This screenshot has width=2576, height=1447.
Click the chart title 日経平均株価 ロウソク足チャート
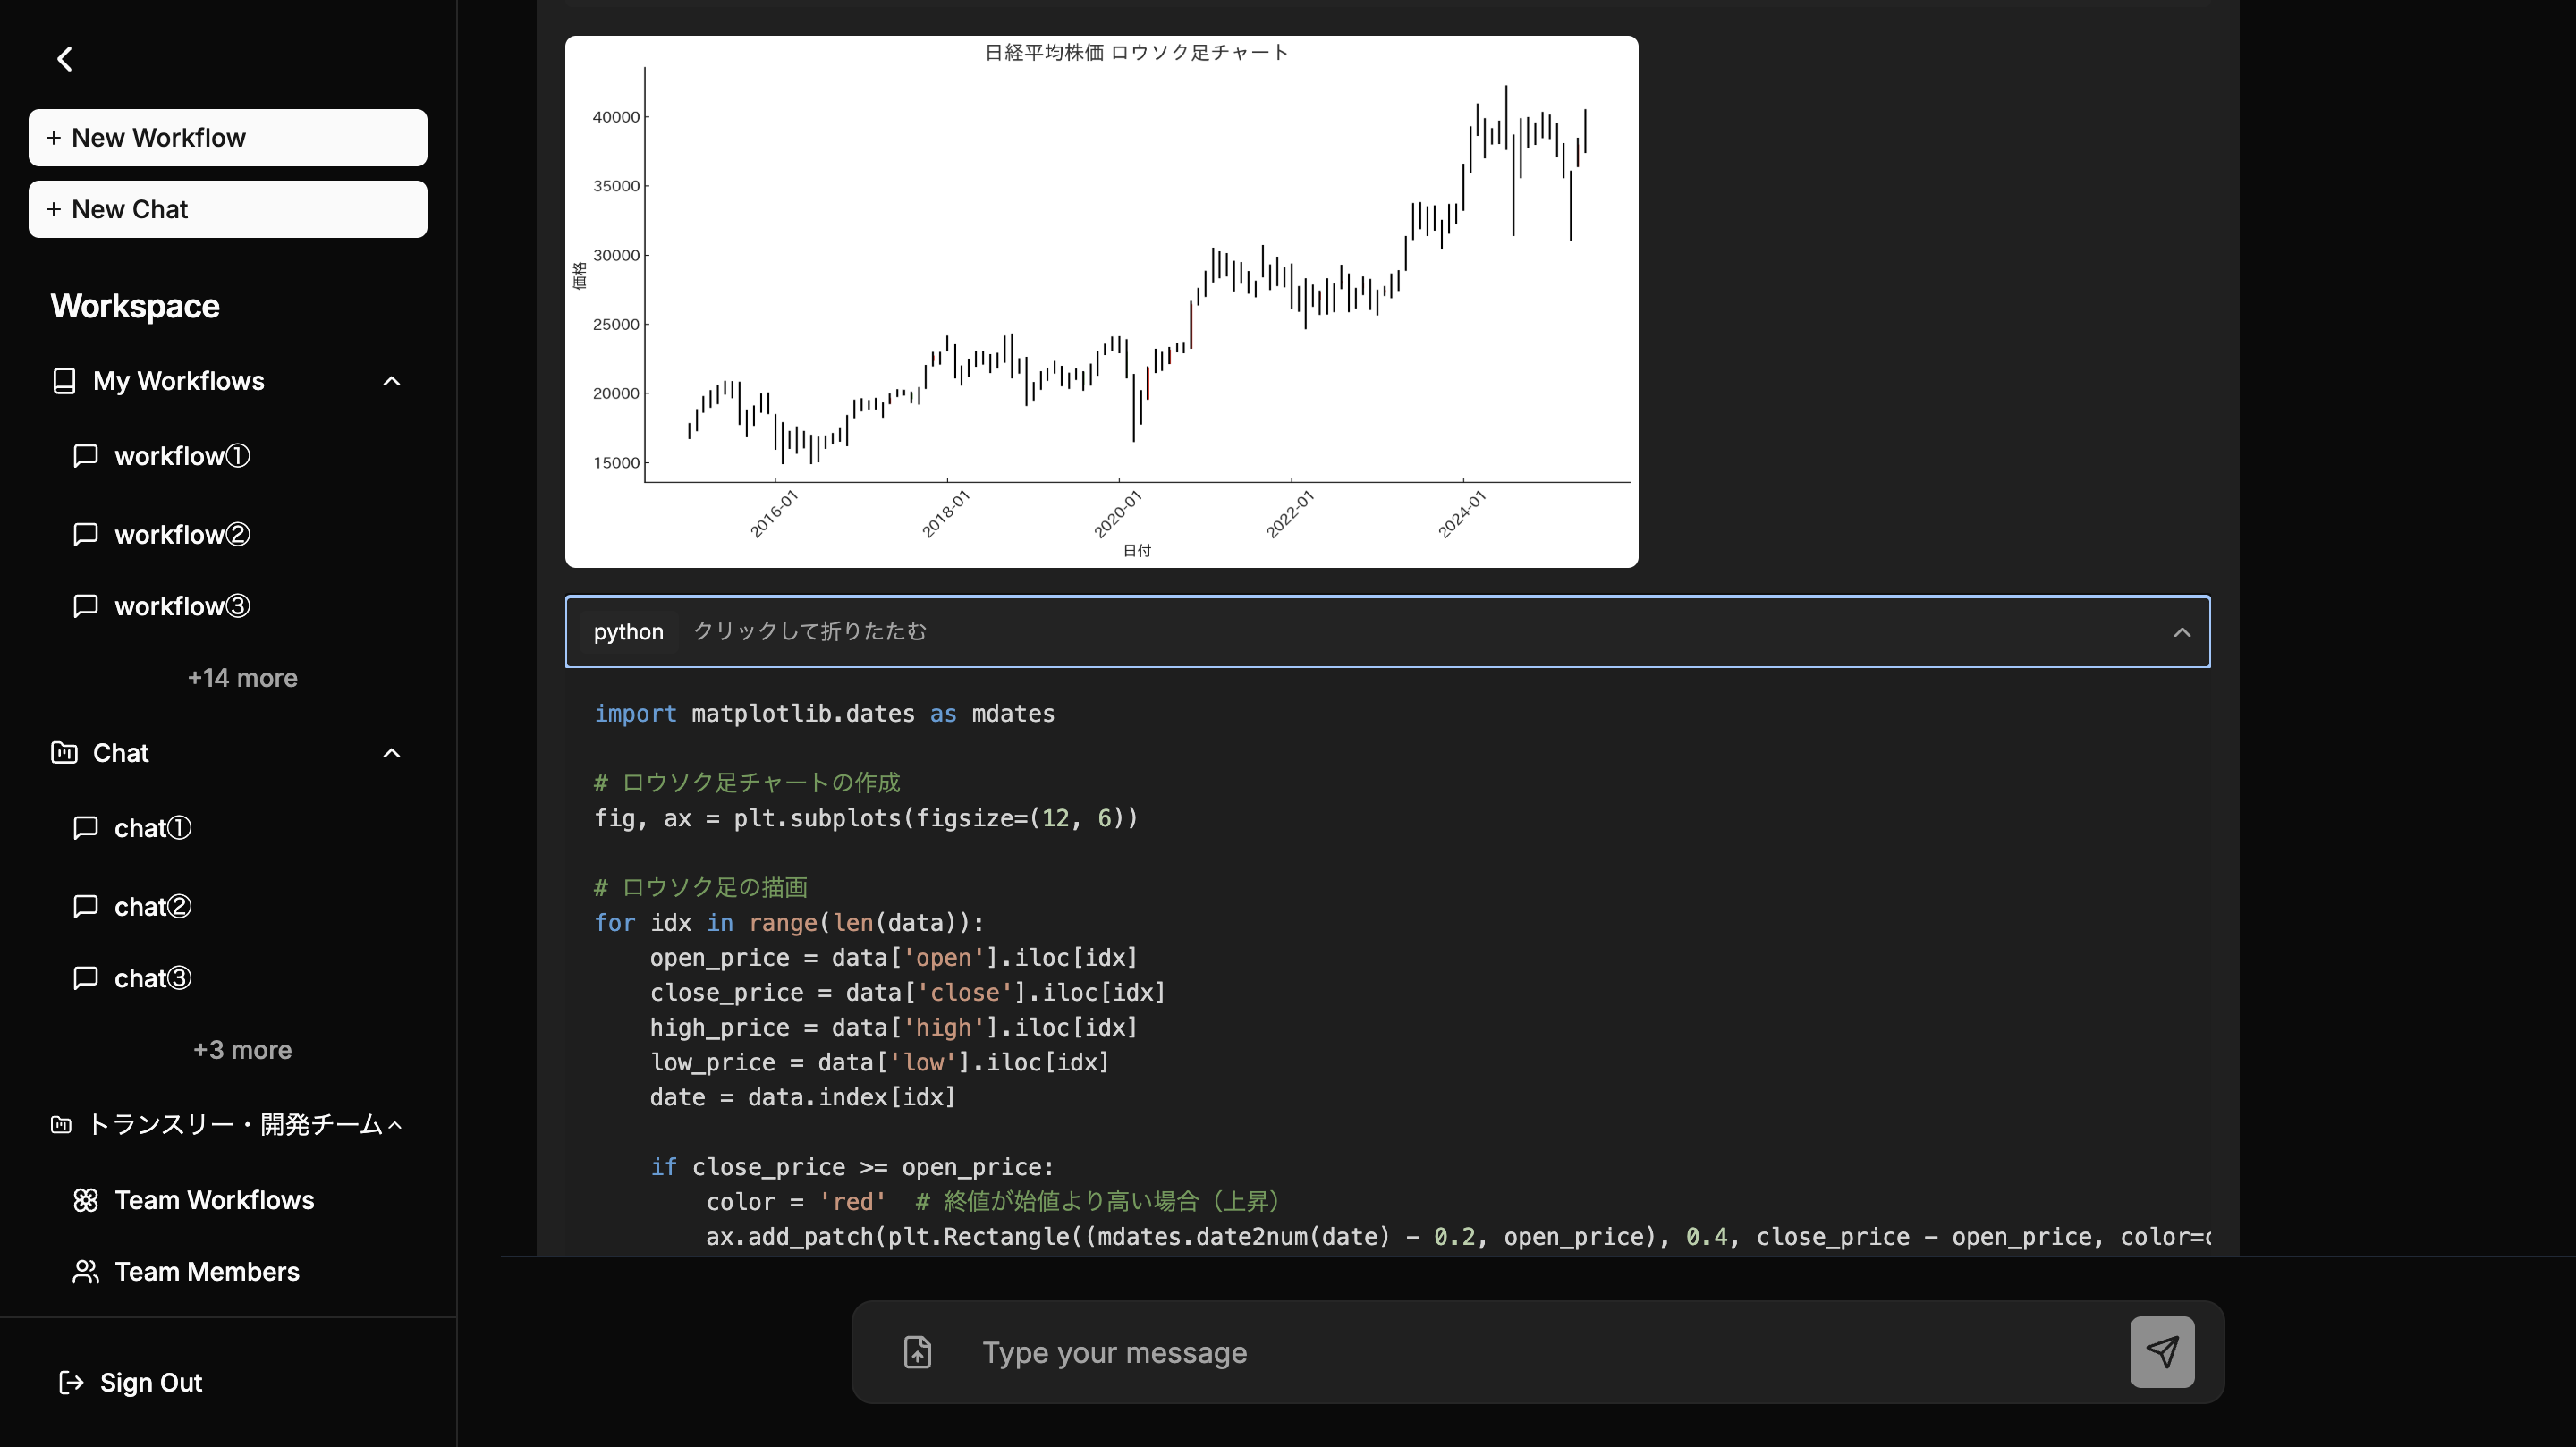point(1136,53)
